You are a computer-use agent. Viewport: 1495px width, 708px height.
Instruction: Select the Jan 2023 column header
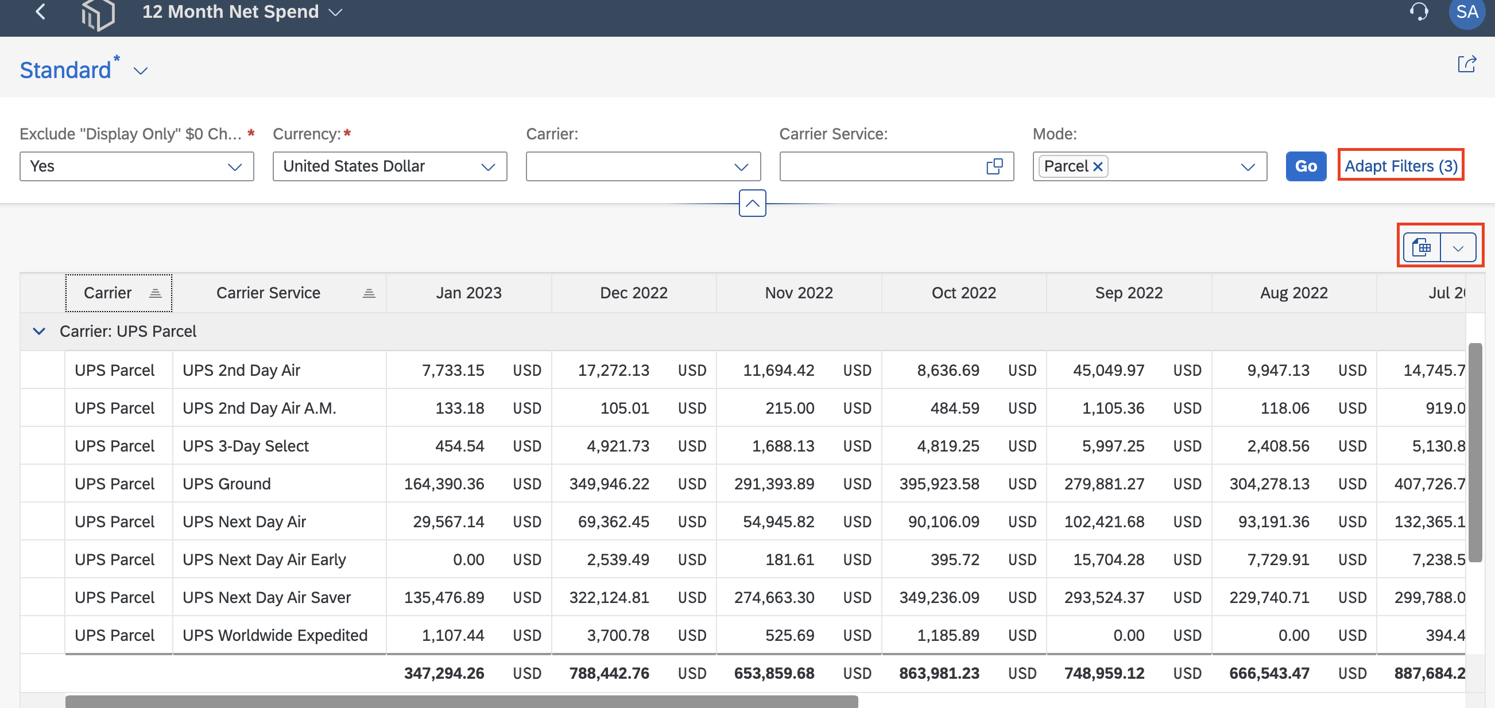pos(468,293)
